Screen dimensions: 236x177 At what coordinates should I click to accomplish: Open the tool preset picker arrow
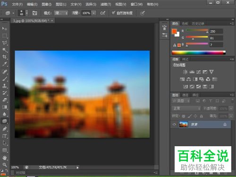coord(13,13)
